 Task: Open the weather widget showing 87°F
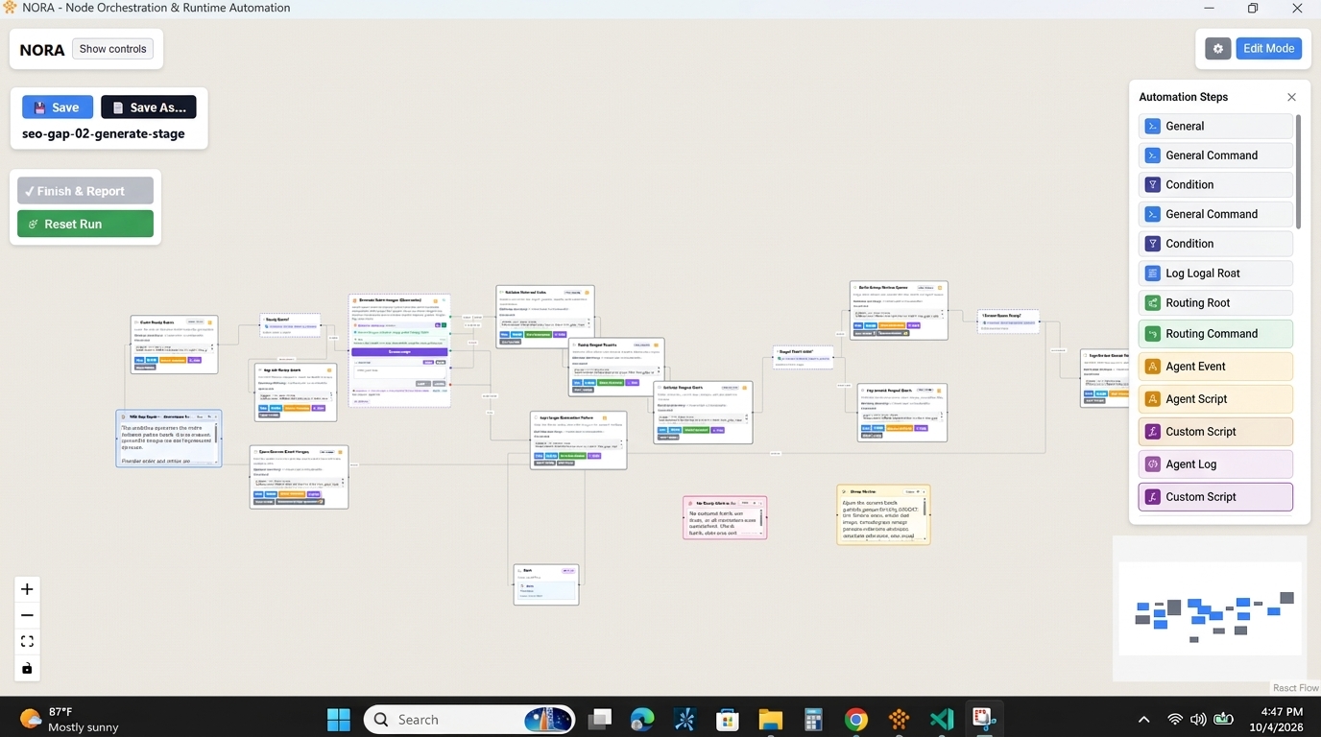click(x=69, y=719)
